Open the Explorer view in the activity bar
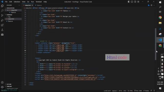 (2, 6)
